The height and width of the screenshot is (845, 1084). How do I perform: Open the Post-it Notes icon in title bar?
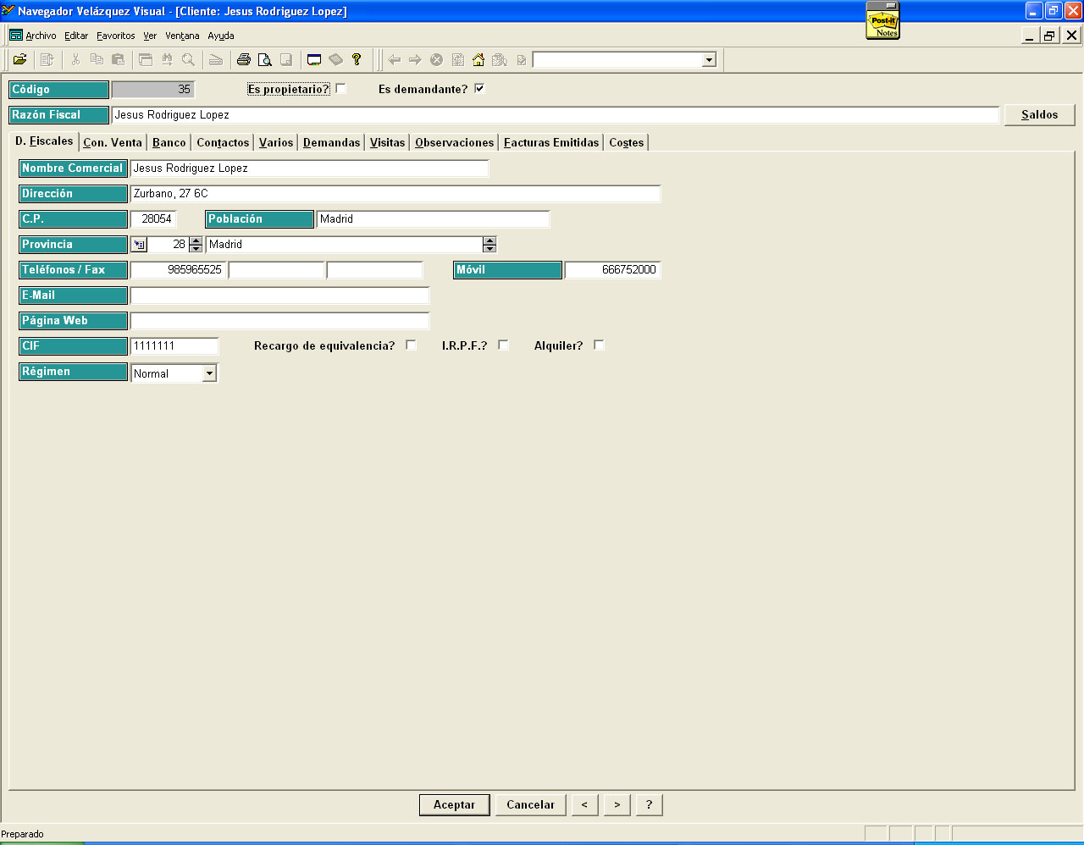882,20
